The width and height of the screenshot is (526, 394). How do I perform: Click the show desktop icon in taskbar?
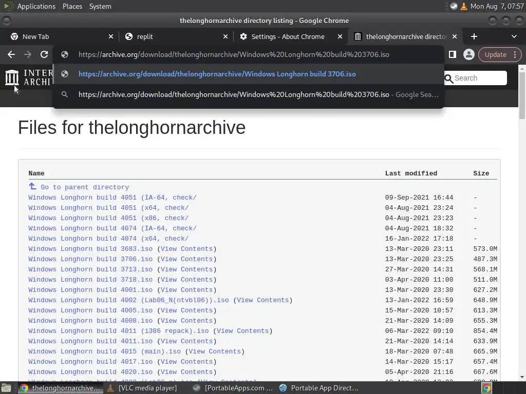click(x=6, y=388)
